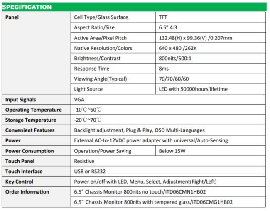Click the Cell Type/Glass Surface cell
The height and width of the screenshot is (211, 270).
pos(101,17)
